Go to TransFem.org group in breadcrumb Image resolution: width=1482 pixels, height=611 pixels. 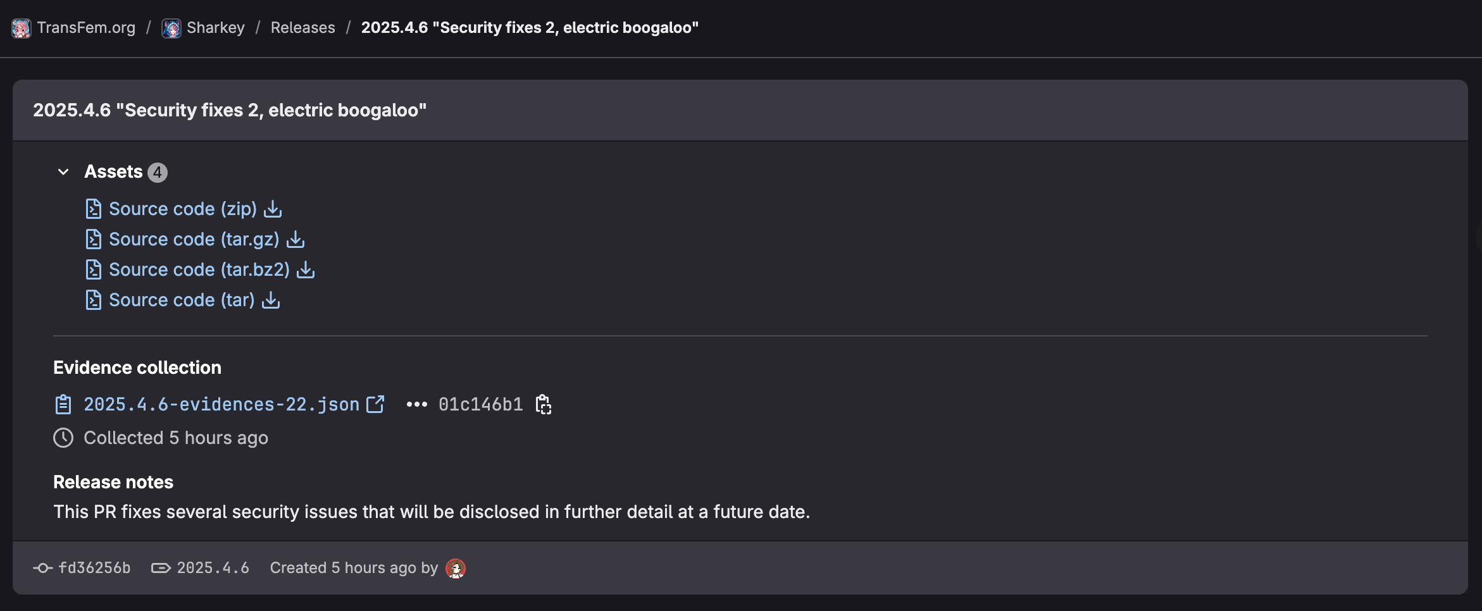click(85, 28)
